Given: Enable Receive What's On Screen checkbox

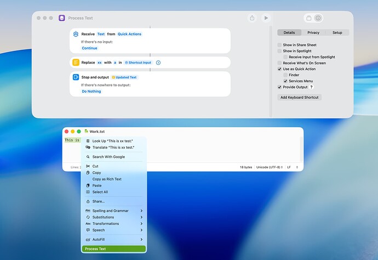Looking at the screenshot, I should coord(279,63).
